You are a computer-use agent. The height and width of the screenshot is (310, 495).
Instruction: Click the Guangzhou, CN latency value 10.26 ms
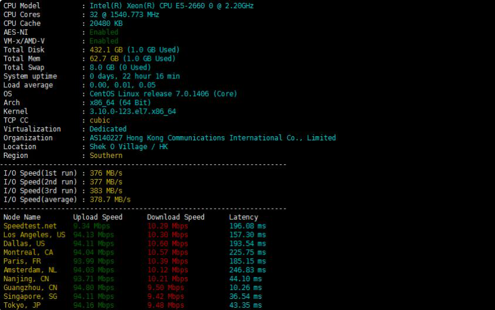point(247,288)
